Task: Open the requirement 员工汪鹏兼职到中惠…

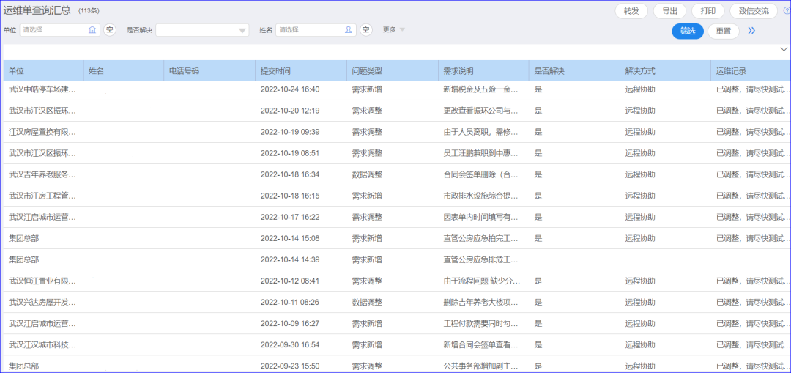Action: click(480, 153)
